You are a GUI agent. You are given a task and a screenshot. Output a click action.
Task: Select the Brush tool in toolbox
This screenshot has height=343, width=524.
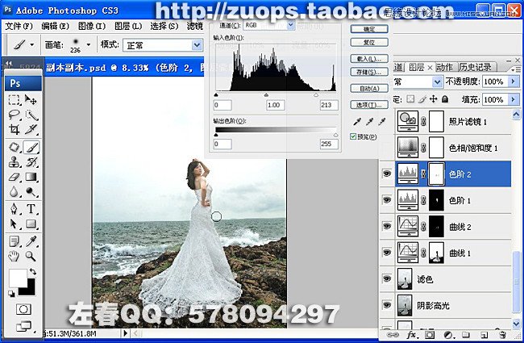pos(31,147)
